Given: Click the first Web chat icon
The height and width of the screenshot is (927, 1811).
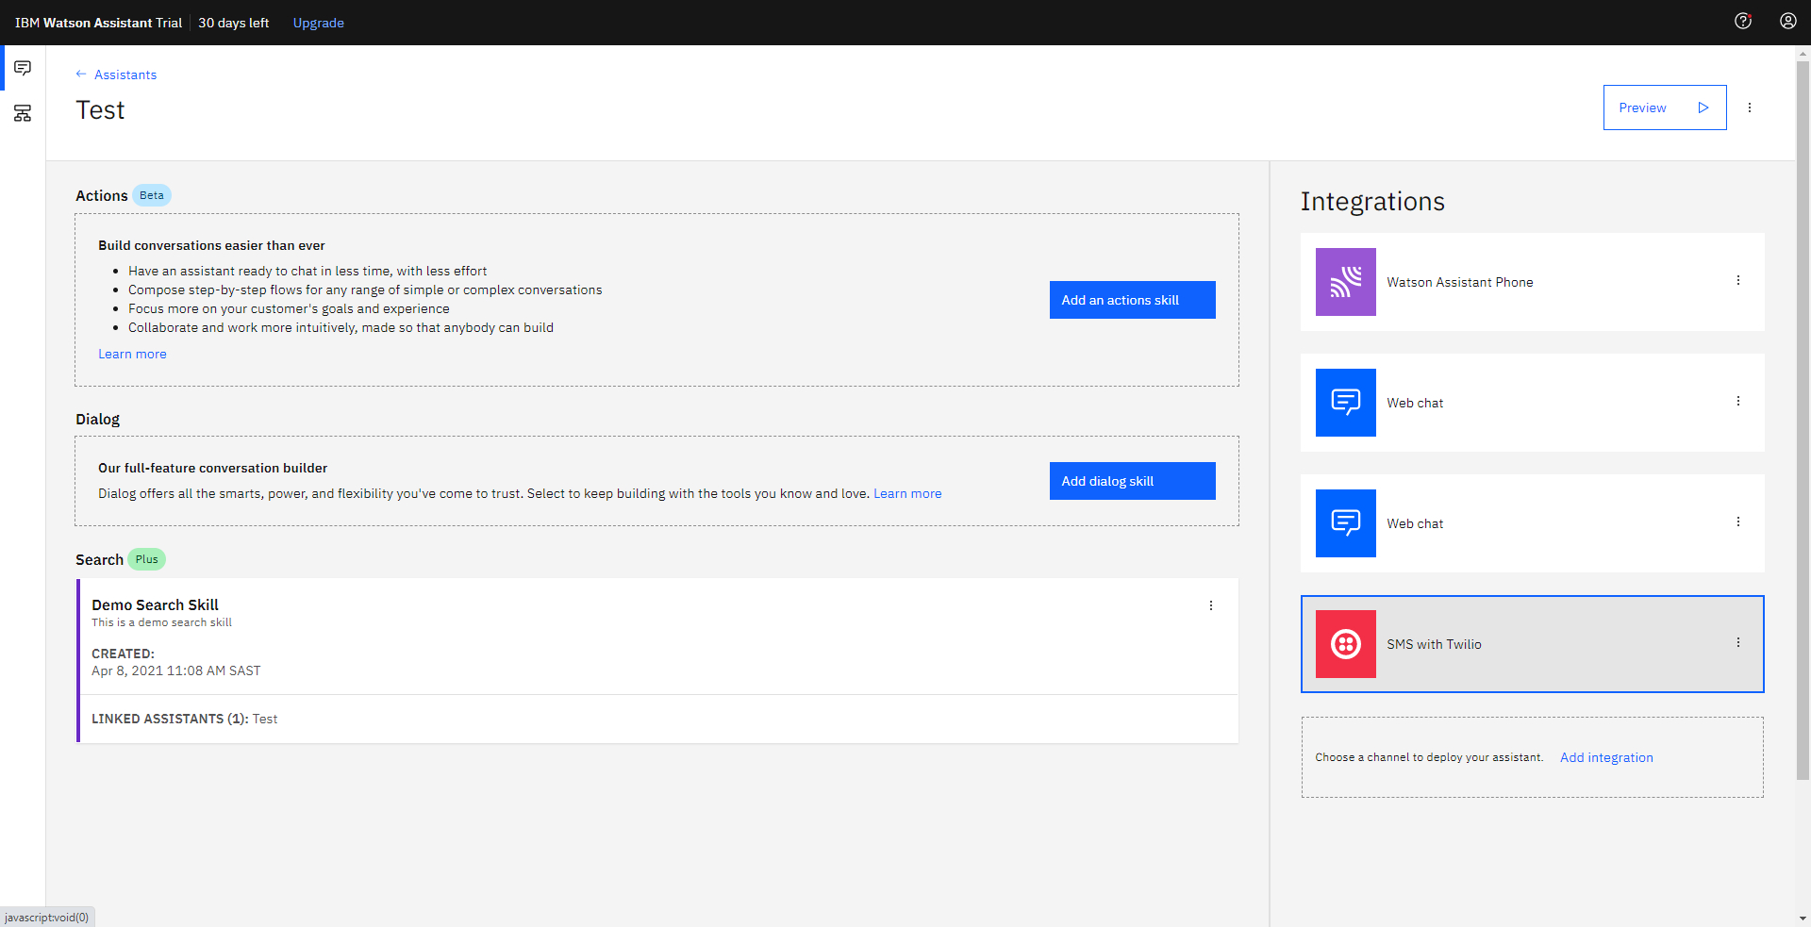Looking at the screenshot, I should pyautogui.click(x=1346, y=403).
